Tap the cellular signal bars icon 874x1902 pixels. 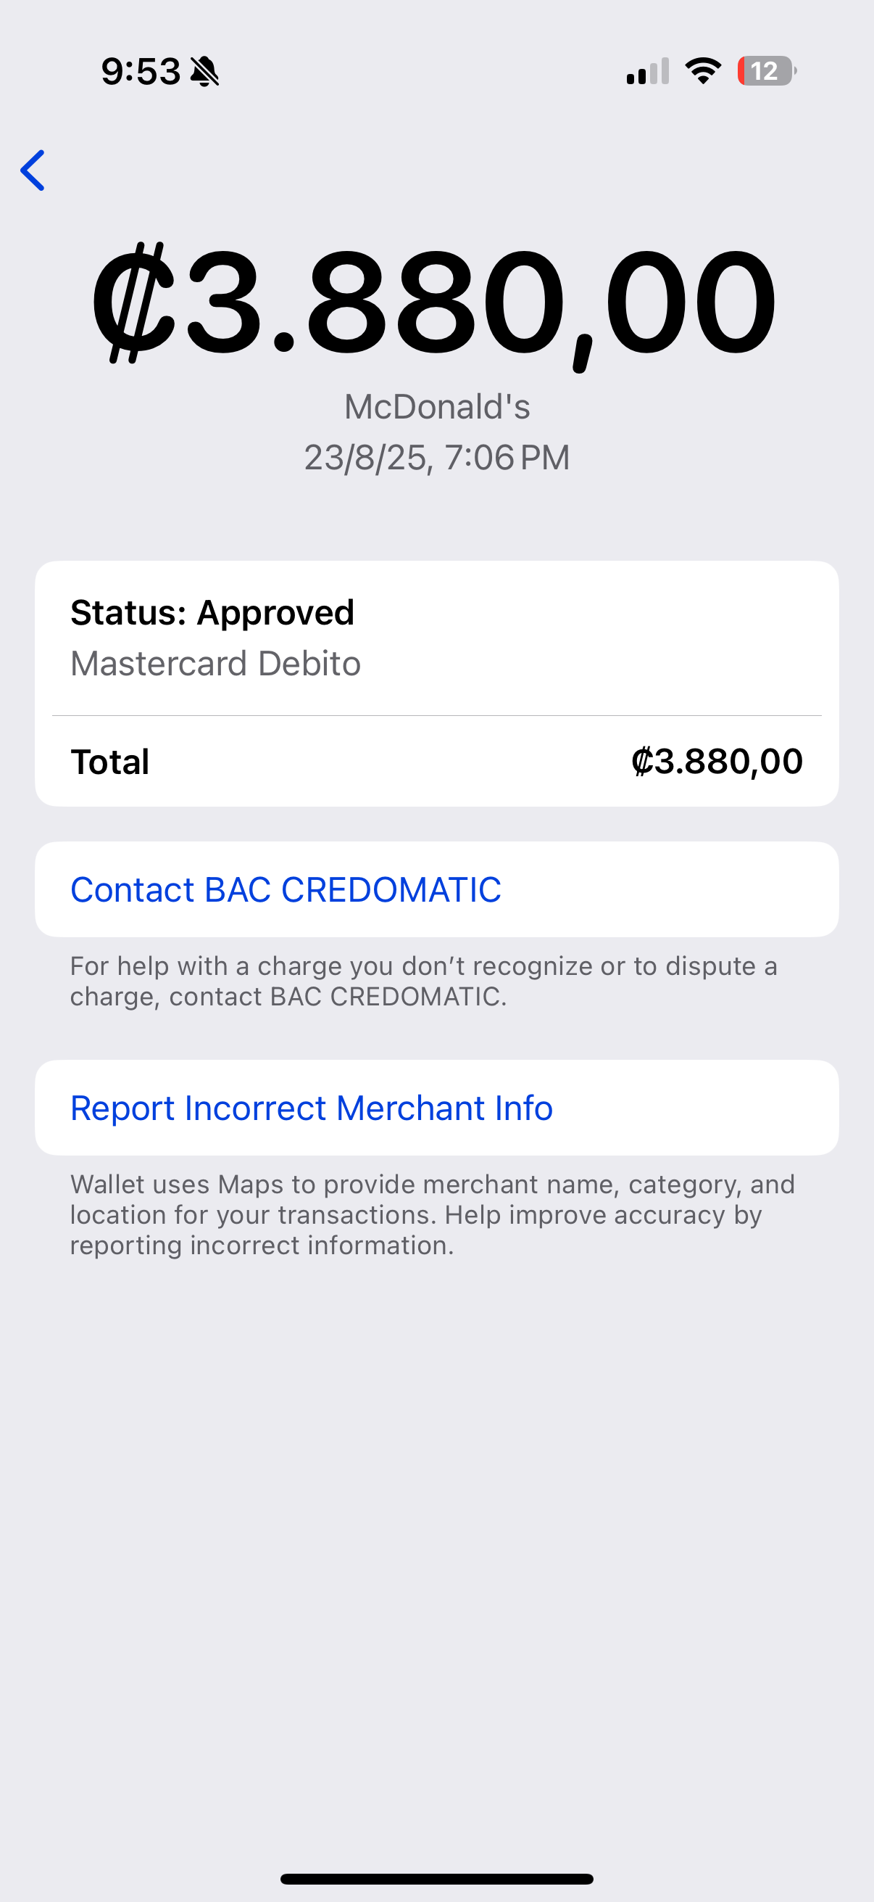pos(648,72)
